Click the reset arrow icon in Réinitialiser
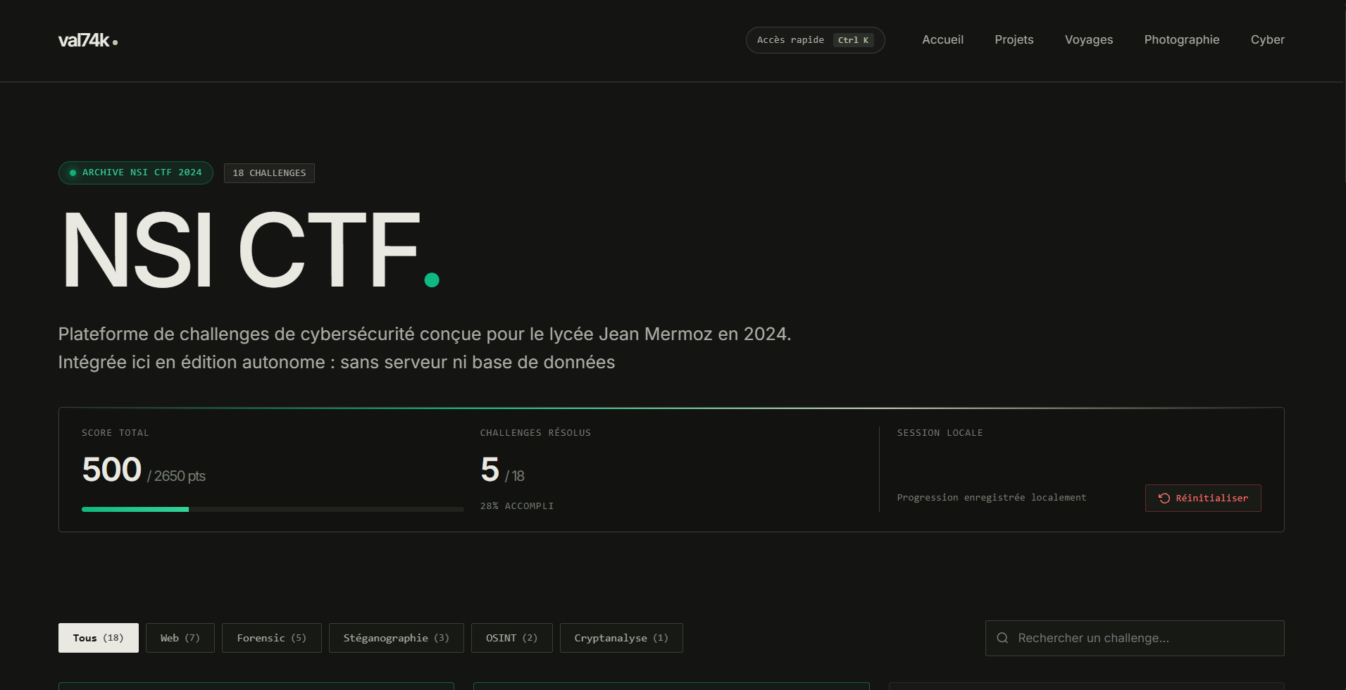 (x=1164, y=498)
